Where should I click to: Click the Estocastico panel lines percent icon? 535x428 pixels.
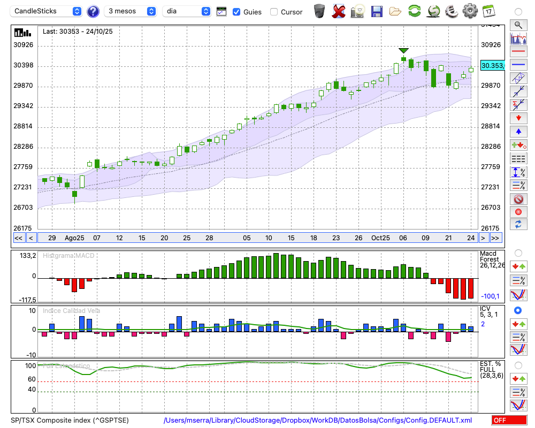point(518,392)
